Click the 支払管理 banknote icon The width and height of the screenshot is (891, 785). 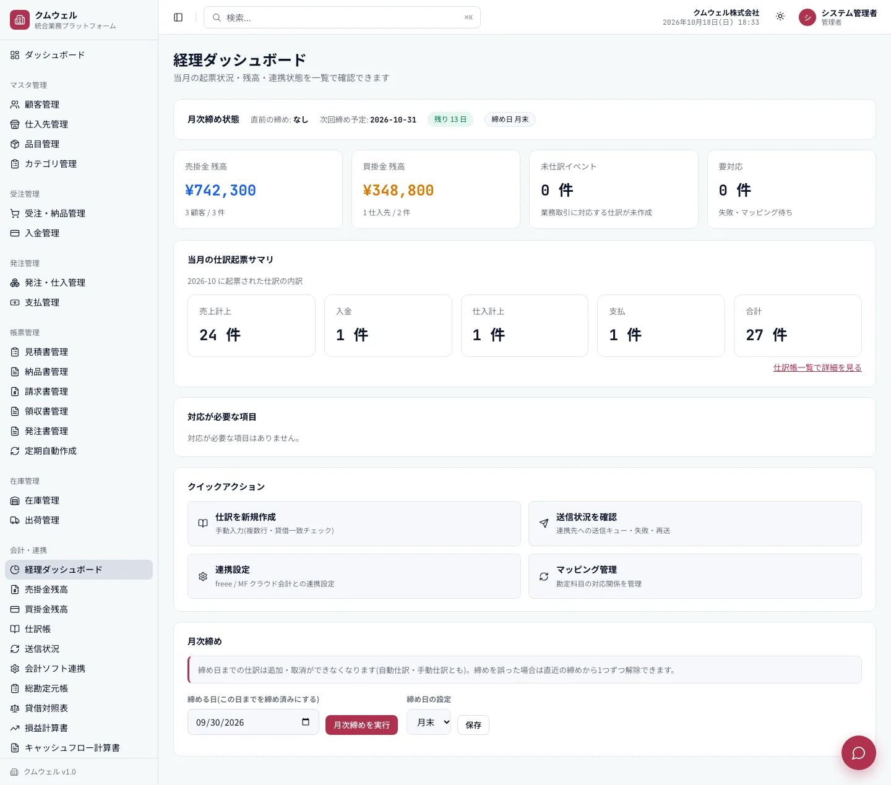coord(15,302)
